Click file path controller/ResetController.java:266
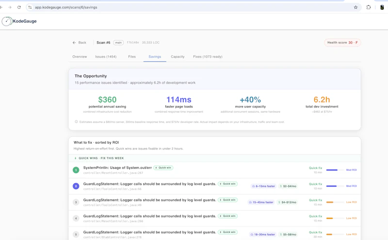The height and width of the screenshot is (240, 388). (x=113, y=221)
